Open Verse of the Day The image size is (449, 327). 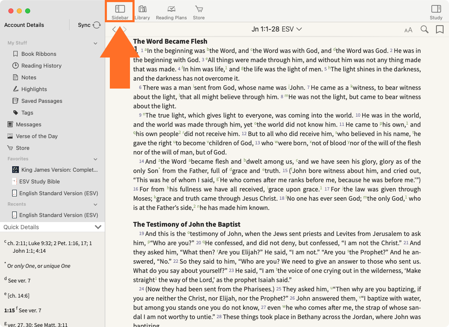pyautogui.click(x=36, y=136)
